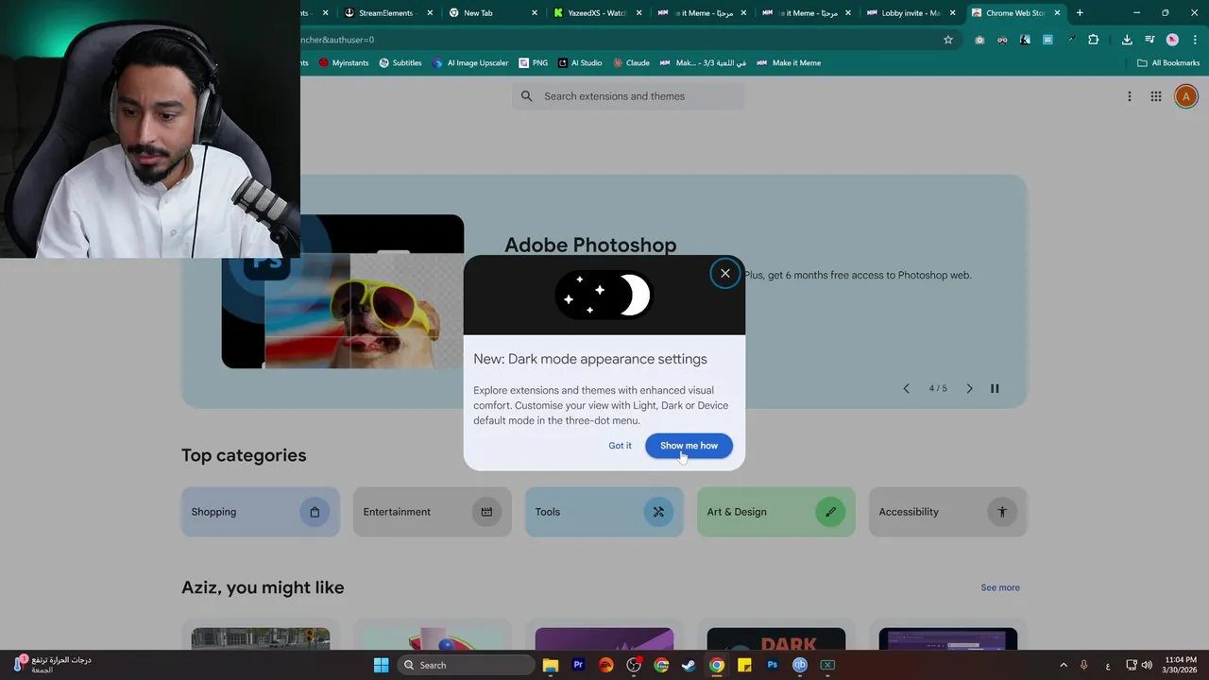Open a new browser tab
The height and width of the screenshot is (680, 1209).
1080,13
